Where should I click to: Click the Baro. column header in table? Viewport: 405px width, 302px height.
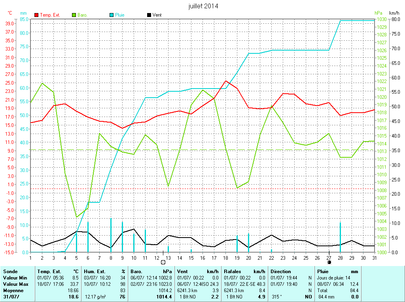(137, 272)
